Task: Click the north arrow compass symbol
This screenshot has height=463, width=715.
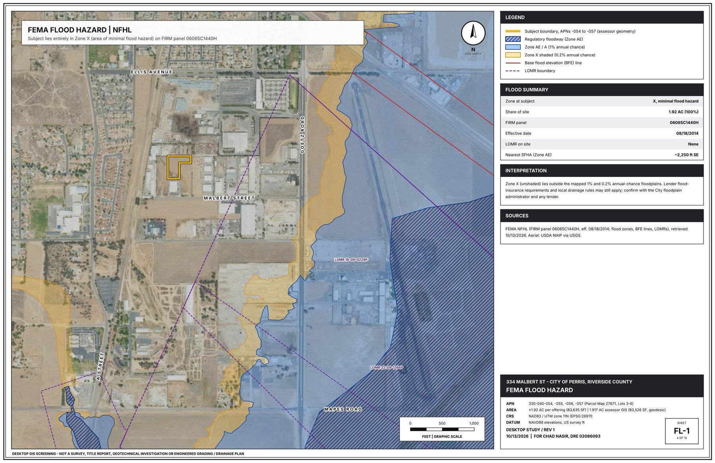Action: [x=473, y=33]
